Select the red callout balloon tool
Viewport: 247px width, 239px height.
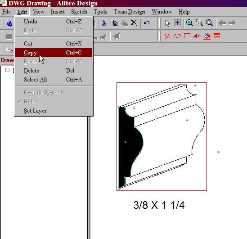point(167,36)
